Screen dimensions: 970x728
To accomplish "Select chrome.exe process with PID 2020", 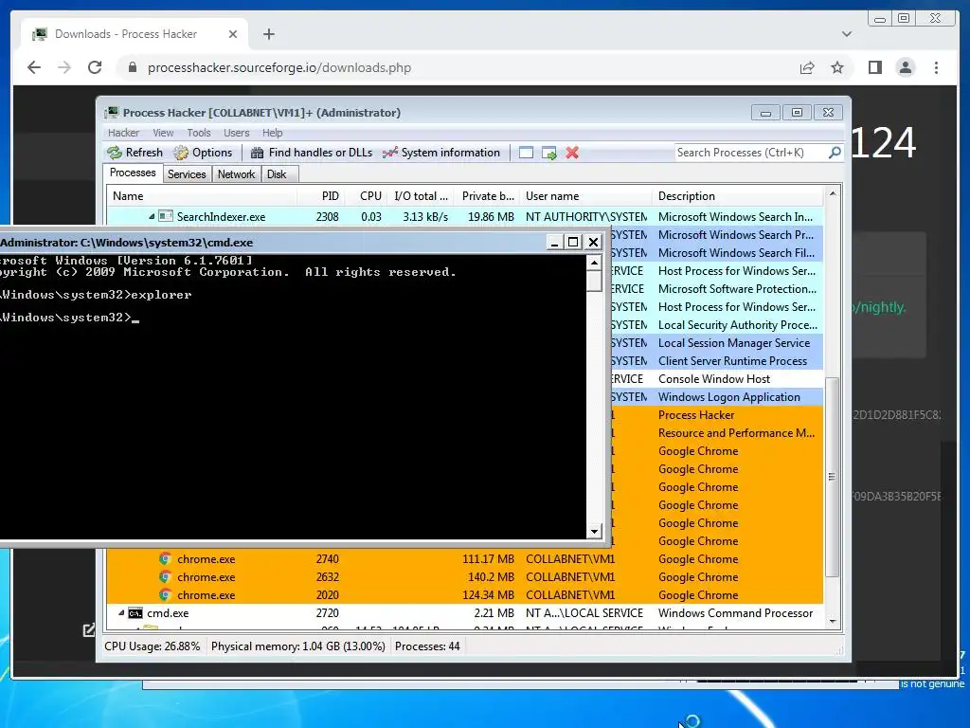I will [x=464, y=595].
